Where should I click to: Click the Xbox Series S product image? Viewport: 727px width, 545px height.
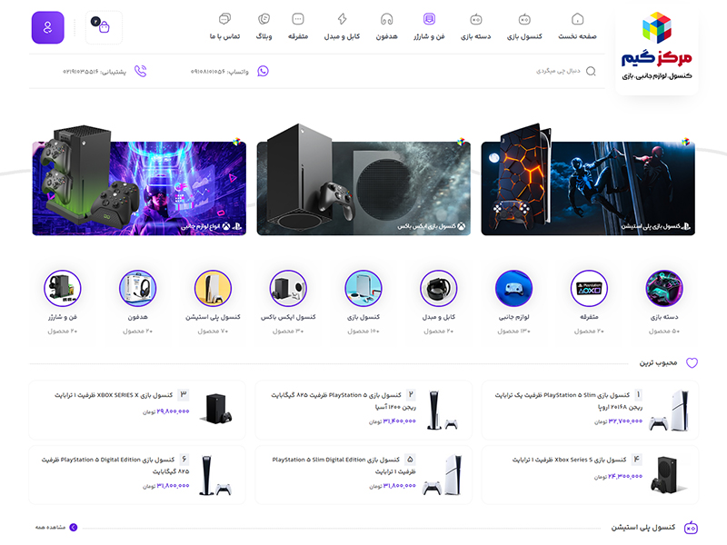667,474
